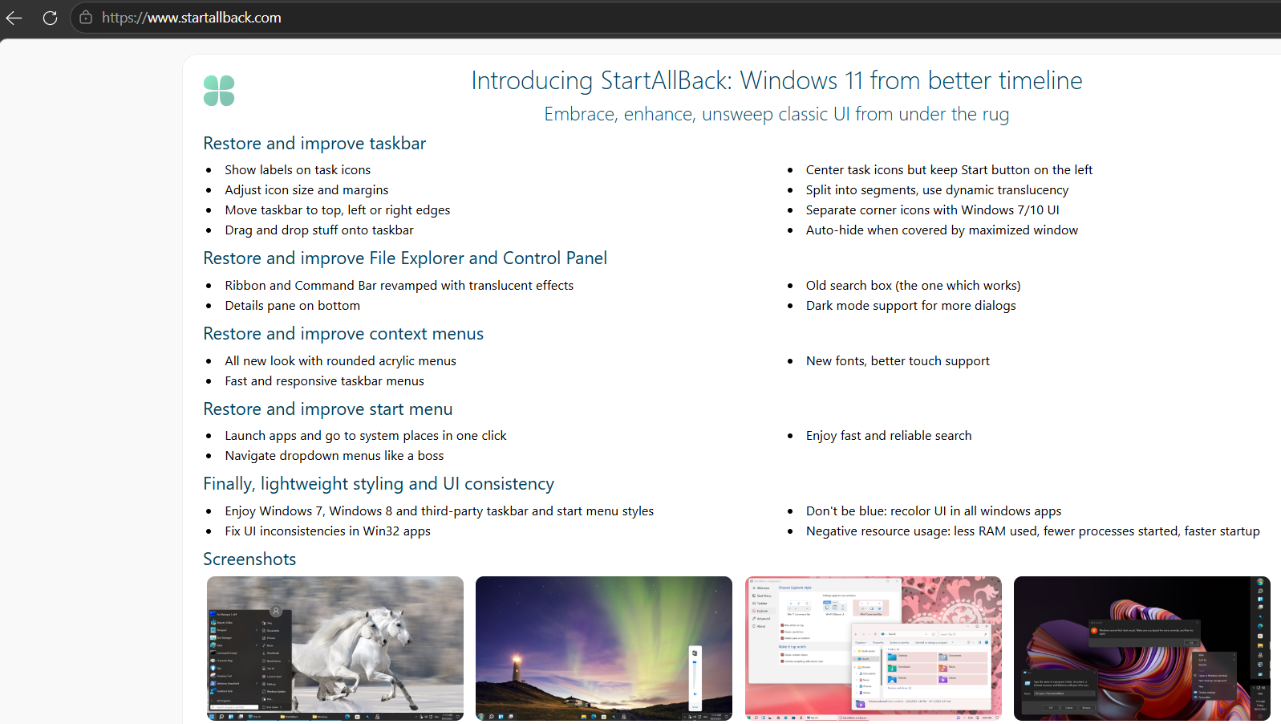Image resolution: width=1281 pixels, height=724 pixels.
Task: Click 'Finally, lightweight styling and UI consistency' heading
Action: coord(379,484)
